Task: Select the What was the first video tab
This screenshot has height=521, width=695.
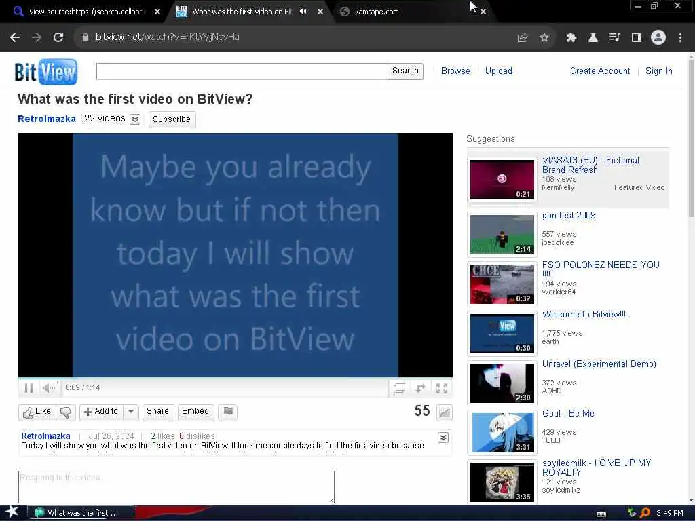Action: (x=242, y=12)
